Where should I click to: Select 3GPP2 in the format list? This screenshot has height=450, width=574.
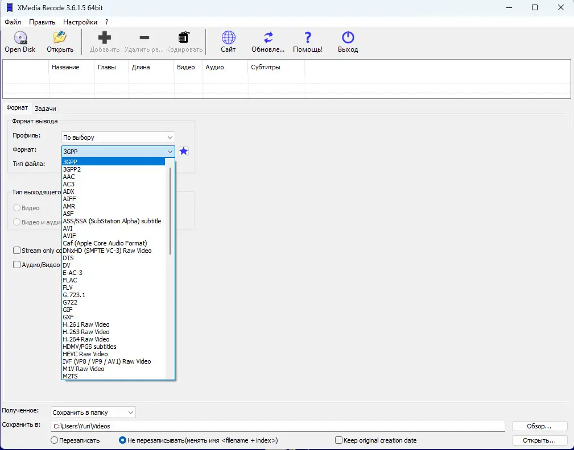point(113,169)
